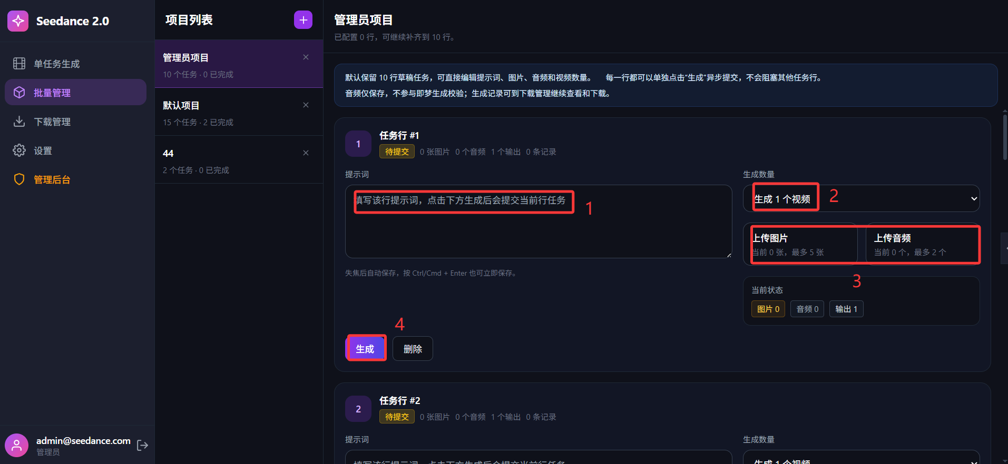Click '1 个输出' text in task row #1
The height and width of the screenshot is (464, 1008).
pyautogui.click(x=506, y=152)
